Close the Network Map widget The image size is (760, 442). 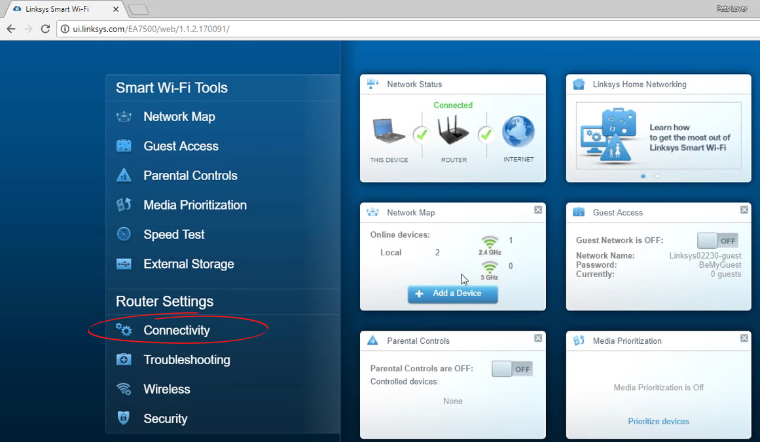pos(537,210)
